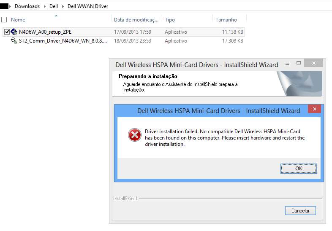Go to Downloads in the breadcrumb path
The image size is (332, 231).
[27, 6]
